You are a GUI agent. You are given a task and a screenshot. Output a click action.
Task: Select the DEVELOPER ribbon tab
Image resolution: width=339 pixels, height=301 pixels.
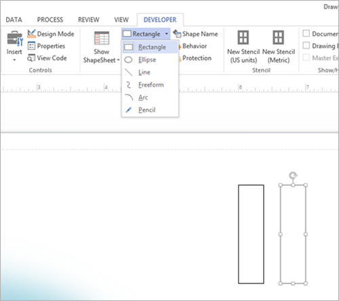point(160,20)
